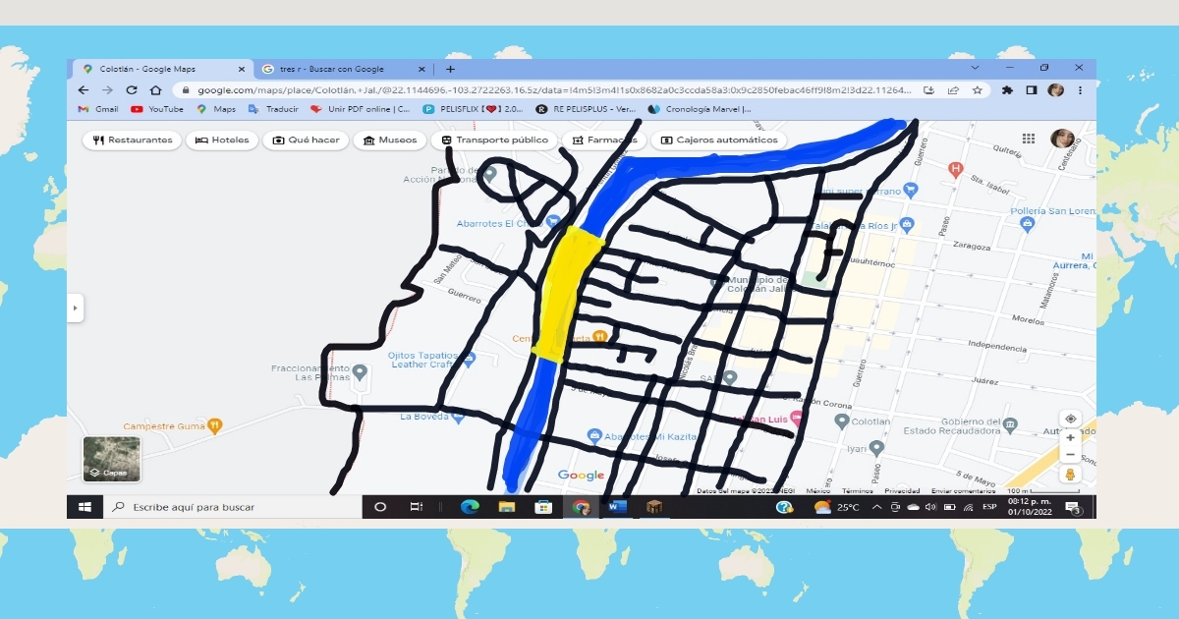Open the Restaurantes category filter
The width and height of the screenshot is (1179, 619).
pyautogui.click(x=133, y=141)
